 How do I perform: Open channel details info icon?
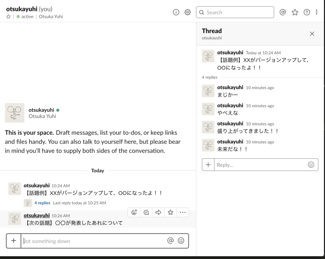[x=176, y=12]
